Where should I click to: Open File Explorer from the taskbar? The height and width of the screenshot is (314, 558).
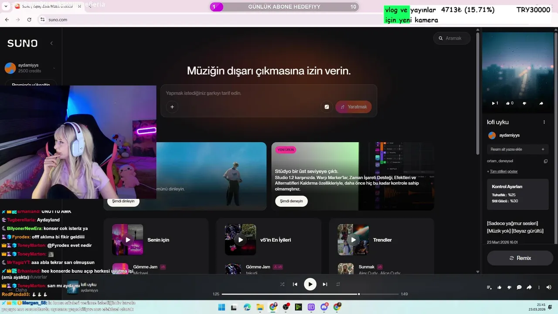(260, 307)
